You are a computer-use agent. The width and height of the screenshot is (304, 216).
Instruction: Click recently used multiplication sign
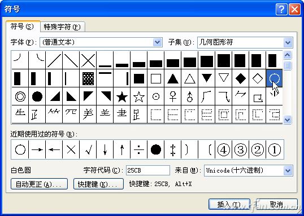pyautogui.click(x=71, y=150)
